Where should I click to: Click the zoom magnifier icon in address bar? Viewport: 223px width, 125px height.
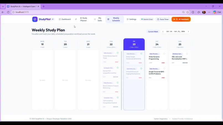click(183, 12)
